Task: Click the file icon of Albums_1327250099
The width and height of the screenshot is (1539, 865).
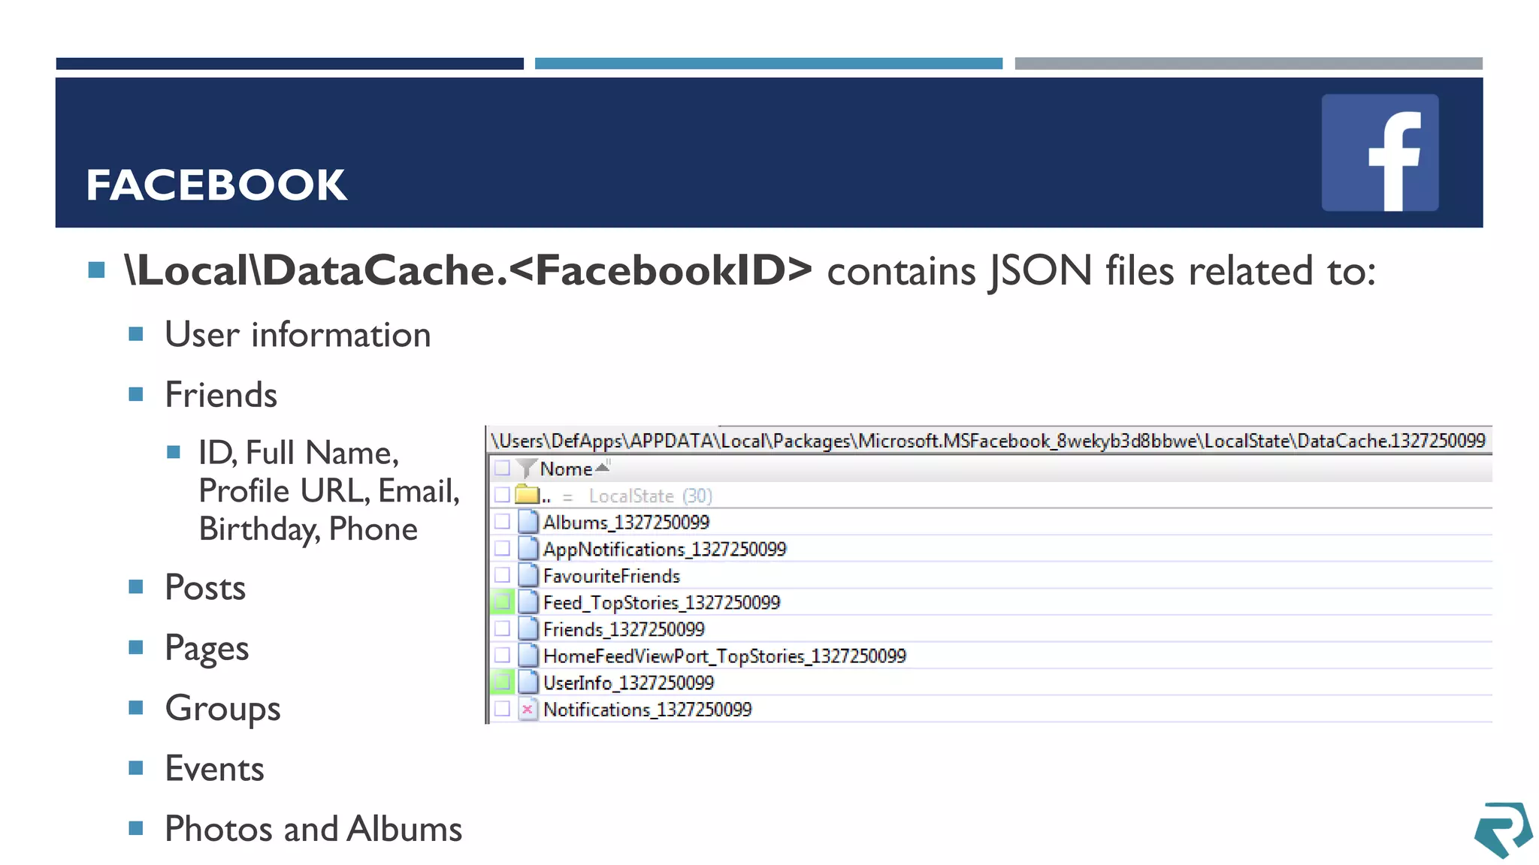Action: click(528, 522)
